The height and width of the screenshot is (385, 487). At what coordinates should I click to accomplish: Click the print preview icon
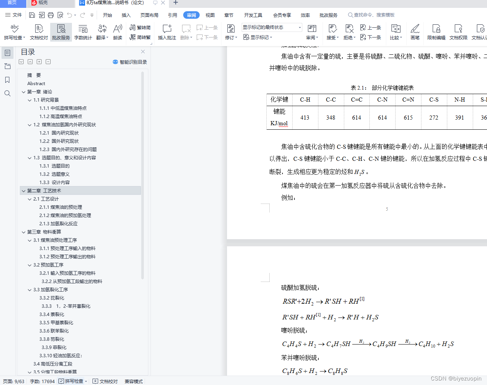[60, 15]
